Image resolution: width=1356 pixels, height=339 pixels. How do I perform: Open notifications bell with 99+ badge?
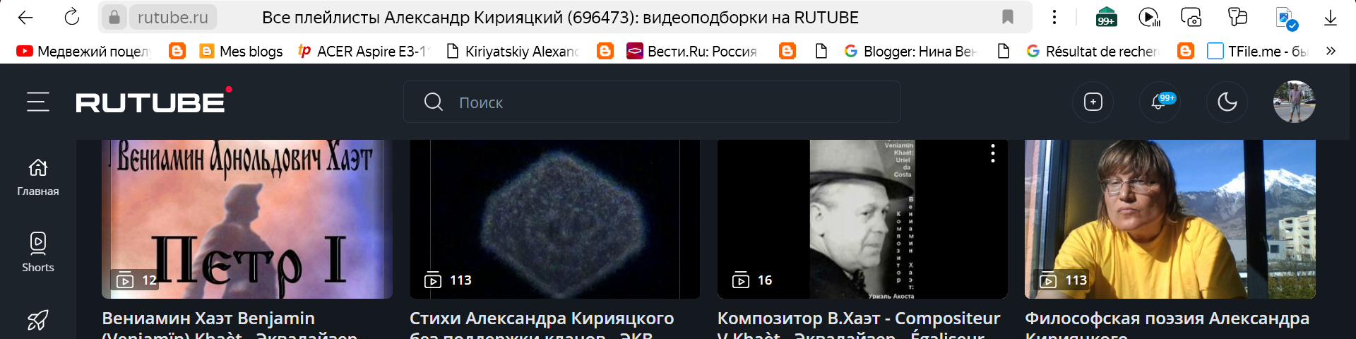click(x=1160, y=102)
